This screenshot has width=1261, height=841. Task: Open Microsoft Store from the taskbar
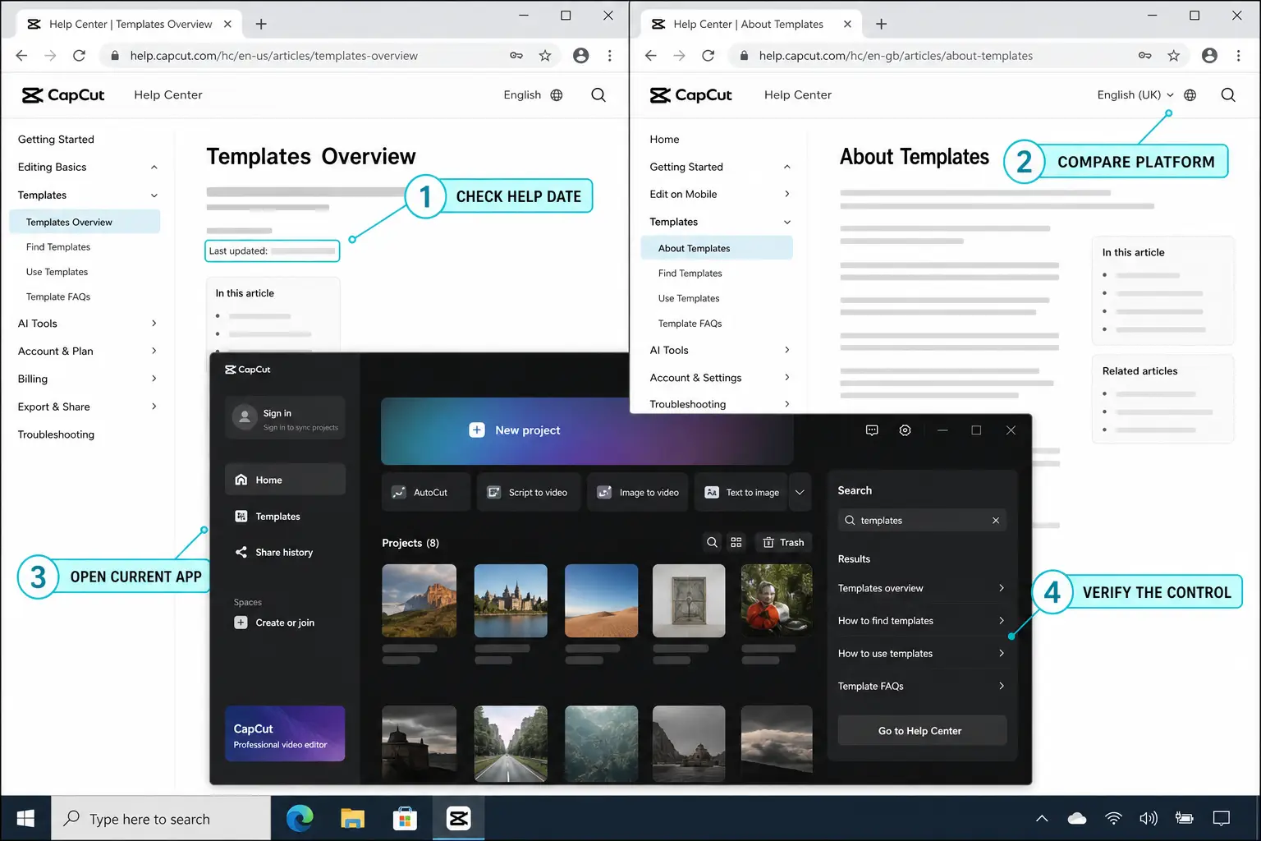405,818
